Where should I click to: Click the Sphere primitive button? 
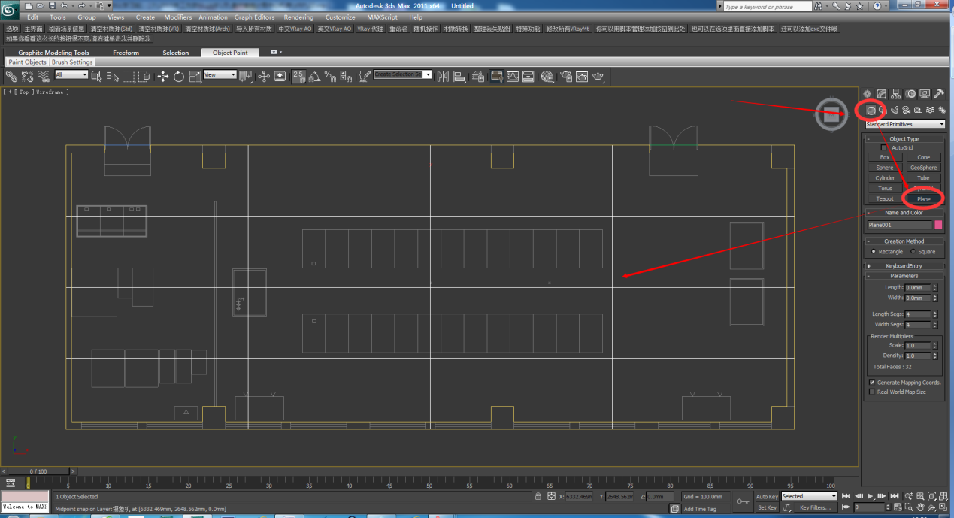(885, 168)
